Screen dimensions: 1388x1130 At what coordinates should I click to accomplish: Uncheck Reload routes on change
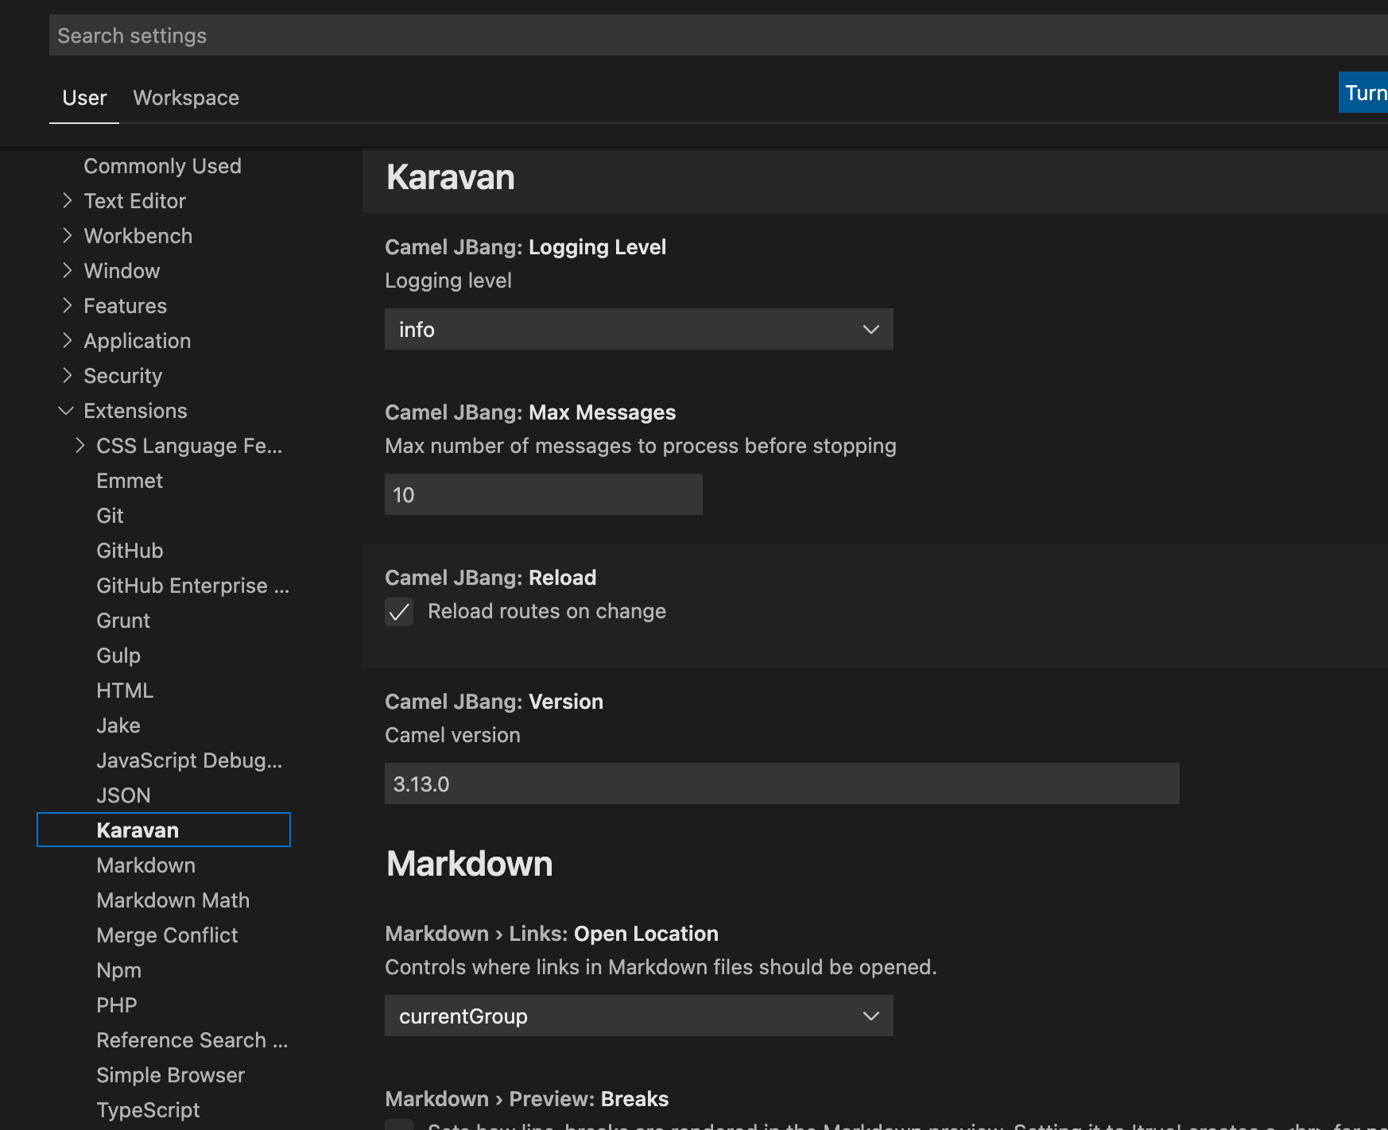(x=399, y=612)
